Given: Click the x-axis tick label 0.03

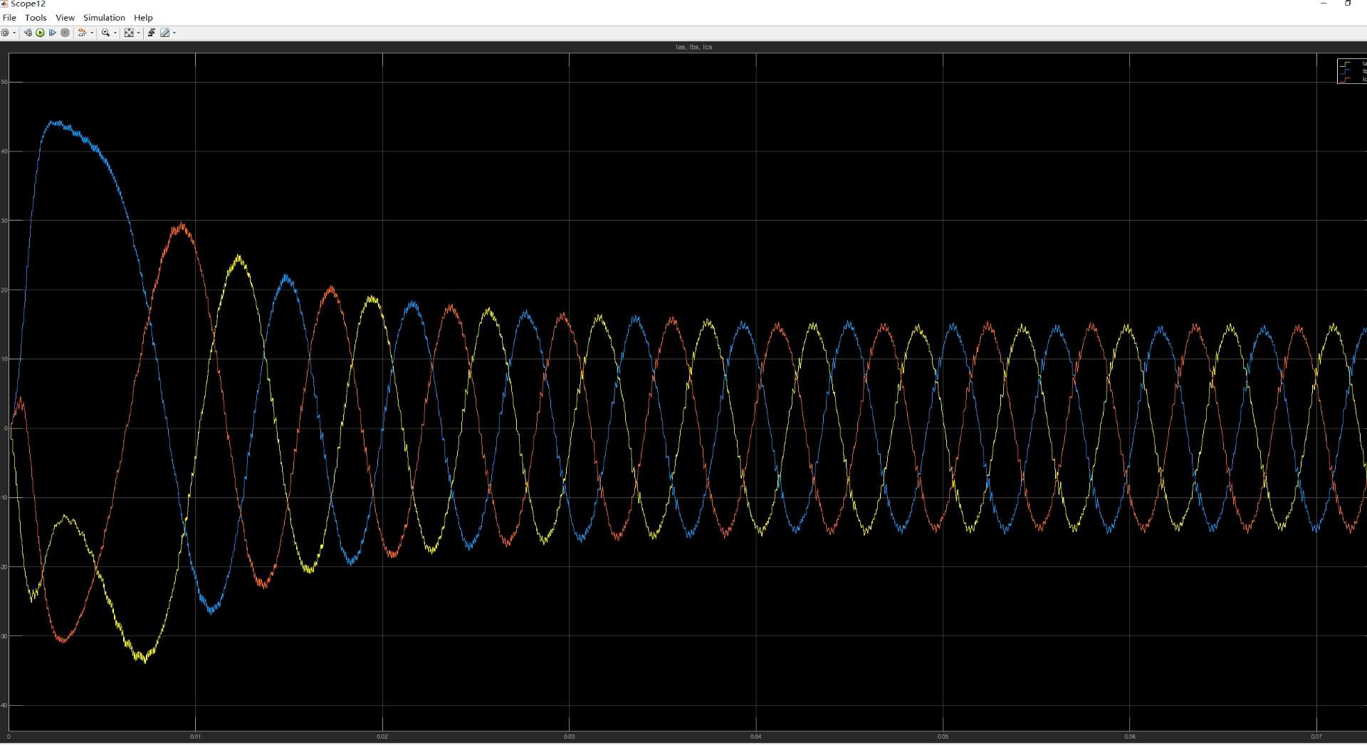Looking at the screenshot, I should coord(569,736).
